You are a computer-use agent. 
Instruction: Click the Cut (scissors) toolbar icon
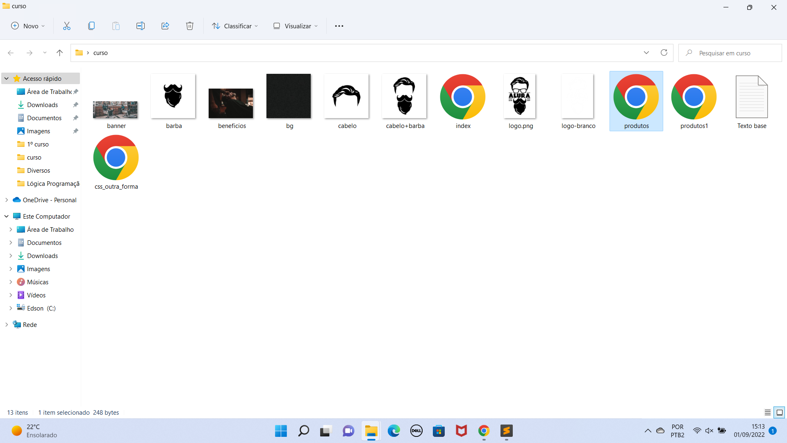point(67,26)
